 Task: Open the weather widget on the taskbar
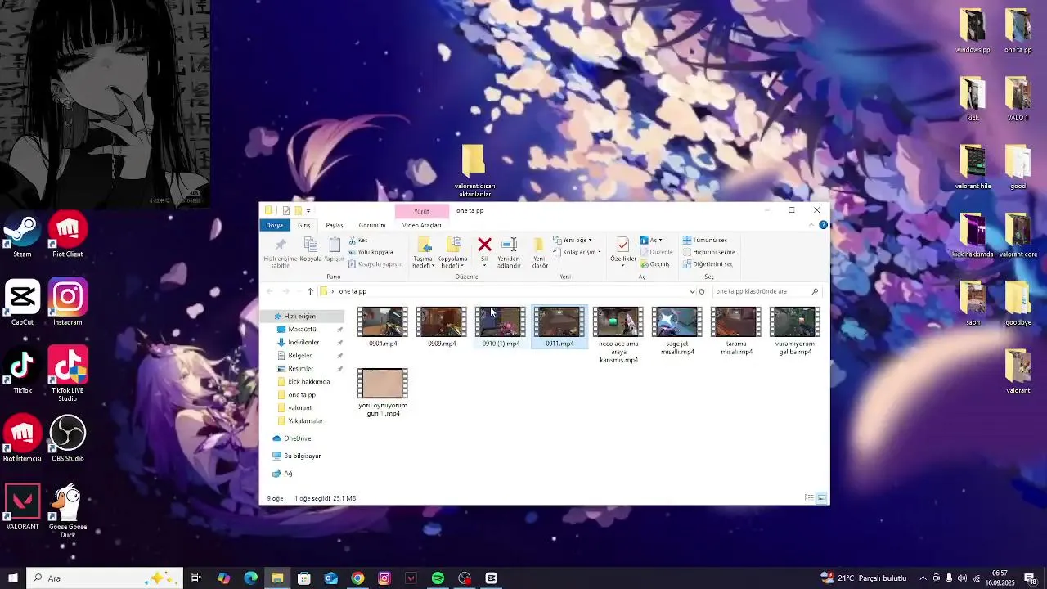click(864, 578)
